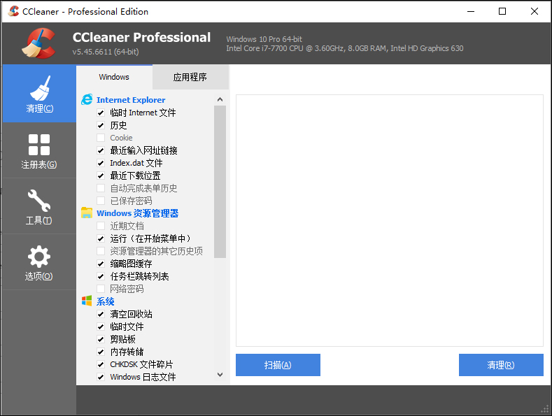
Task: Click the resize grip at window corner
Action: click(x=544, y=409)
